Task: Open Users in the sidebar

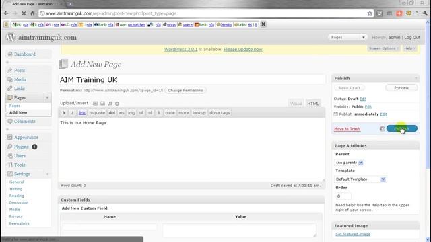Action: tap(20, 156)
